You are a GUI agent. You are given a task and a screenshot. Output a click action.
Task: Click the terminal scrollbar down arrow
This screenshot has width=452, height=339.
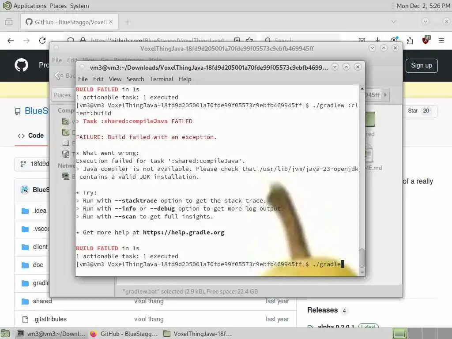(362, 272)
